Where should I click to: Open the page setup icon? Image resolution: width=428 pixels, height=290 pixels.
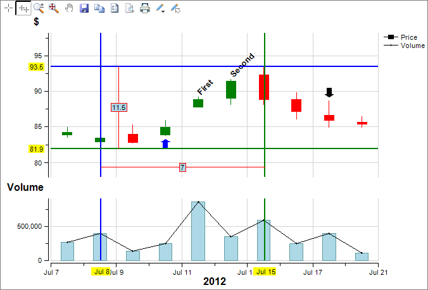115,8
